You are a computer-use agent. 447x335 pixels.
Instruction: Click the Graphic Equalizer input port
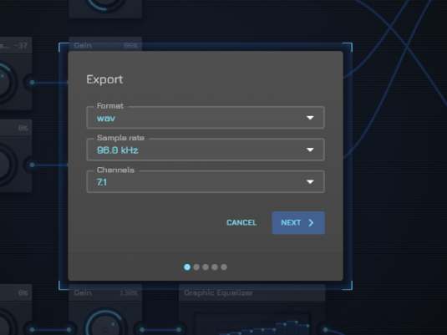point(179,330)
